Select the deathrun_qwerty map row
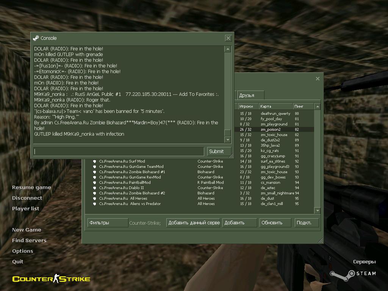388x291 pixels. click(x=274, y=114)
